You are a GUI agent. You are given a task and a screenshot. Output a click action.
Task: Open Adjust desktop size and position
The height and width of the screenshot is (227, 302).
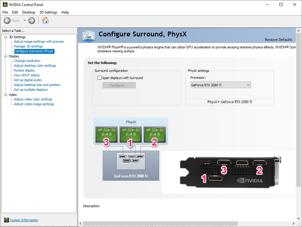click(37, 85)
